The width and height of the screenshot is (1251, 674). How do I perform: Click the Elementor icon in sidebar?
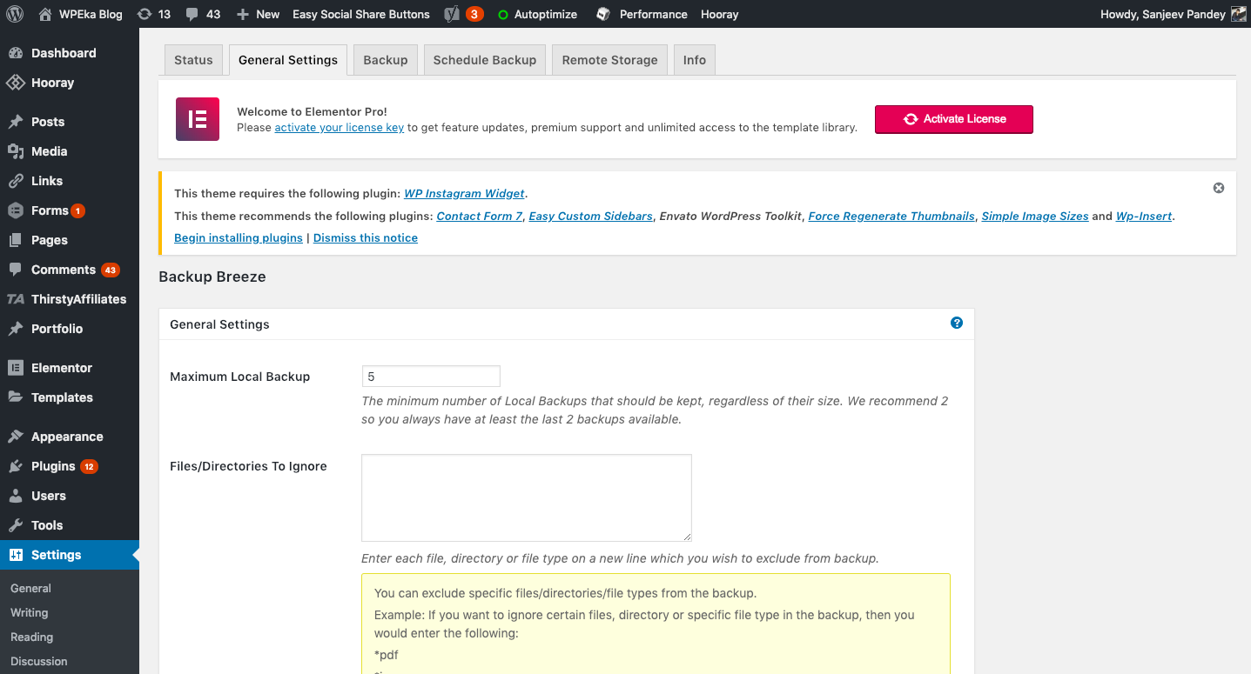tap(16, 368)
